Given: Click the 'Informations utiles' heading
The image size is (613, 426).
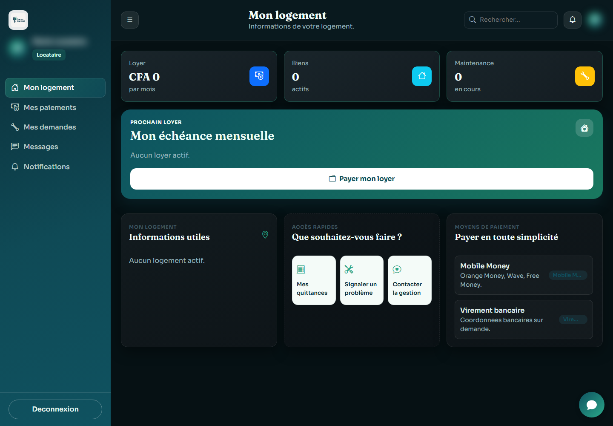Looking at the screenshot, I should [x=169, y=237].
